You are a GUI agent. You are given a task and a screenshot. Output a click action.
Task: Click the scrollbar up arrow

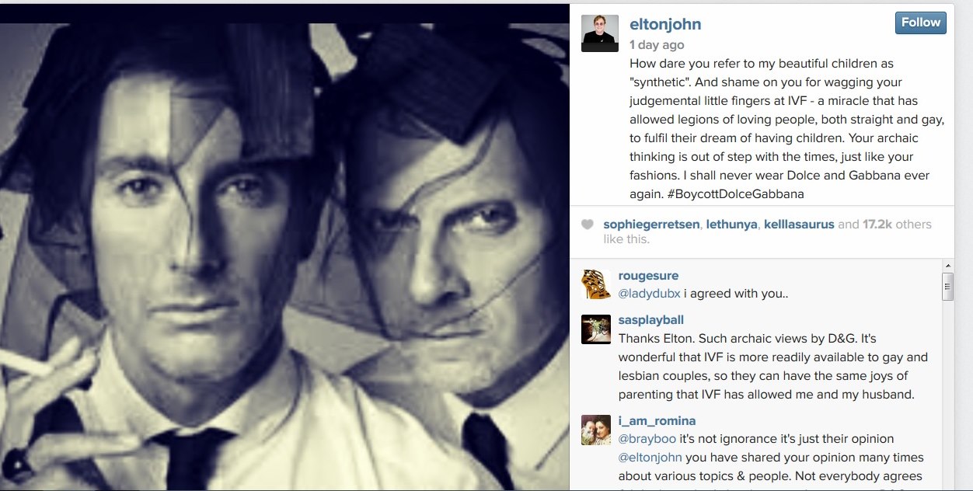coord(947,265)
